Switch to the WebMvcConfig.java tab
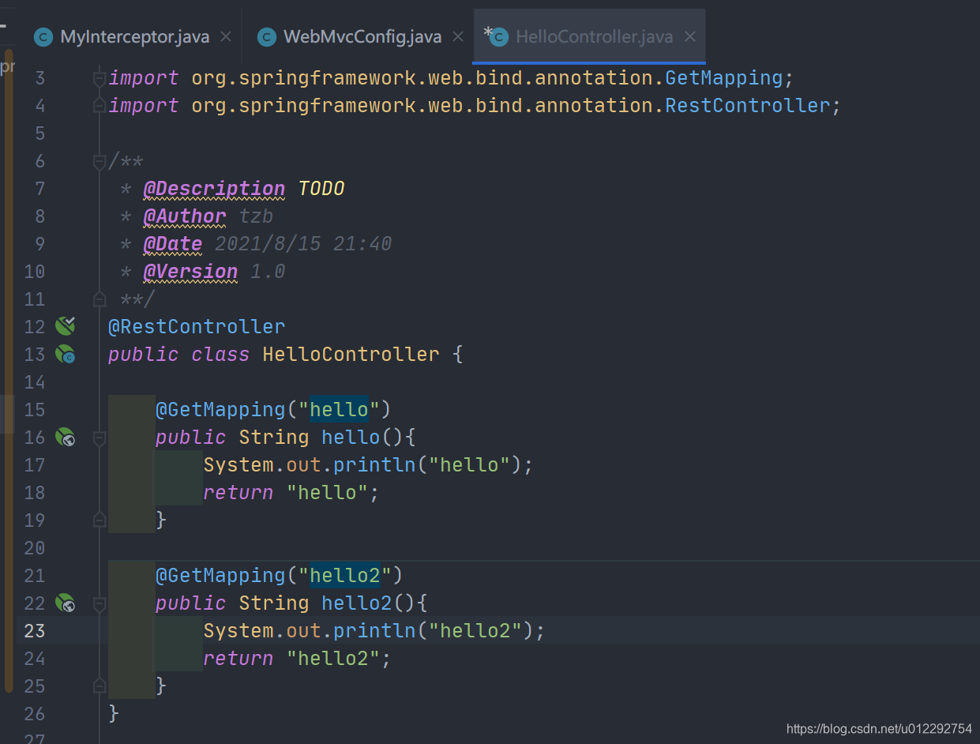980x744 pixels. [x=362, y=36]
